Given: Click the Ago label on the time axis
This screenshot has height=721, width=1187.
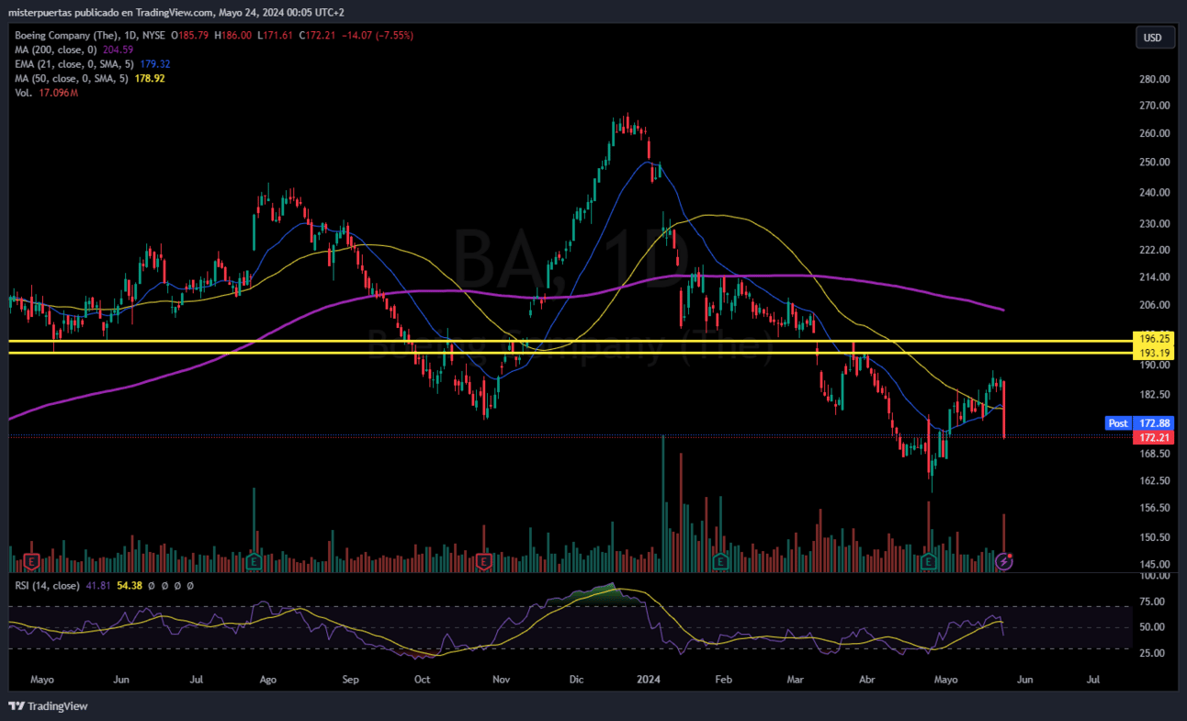Looking at the screenshot, I should [268, 681].
